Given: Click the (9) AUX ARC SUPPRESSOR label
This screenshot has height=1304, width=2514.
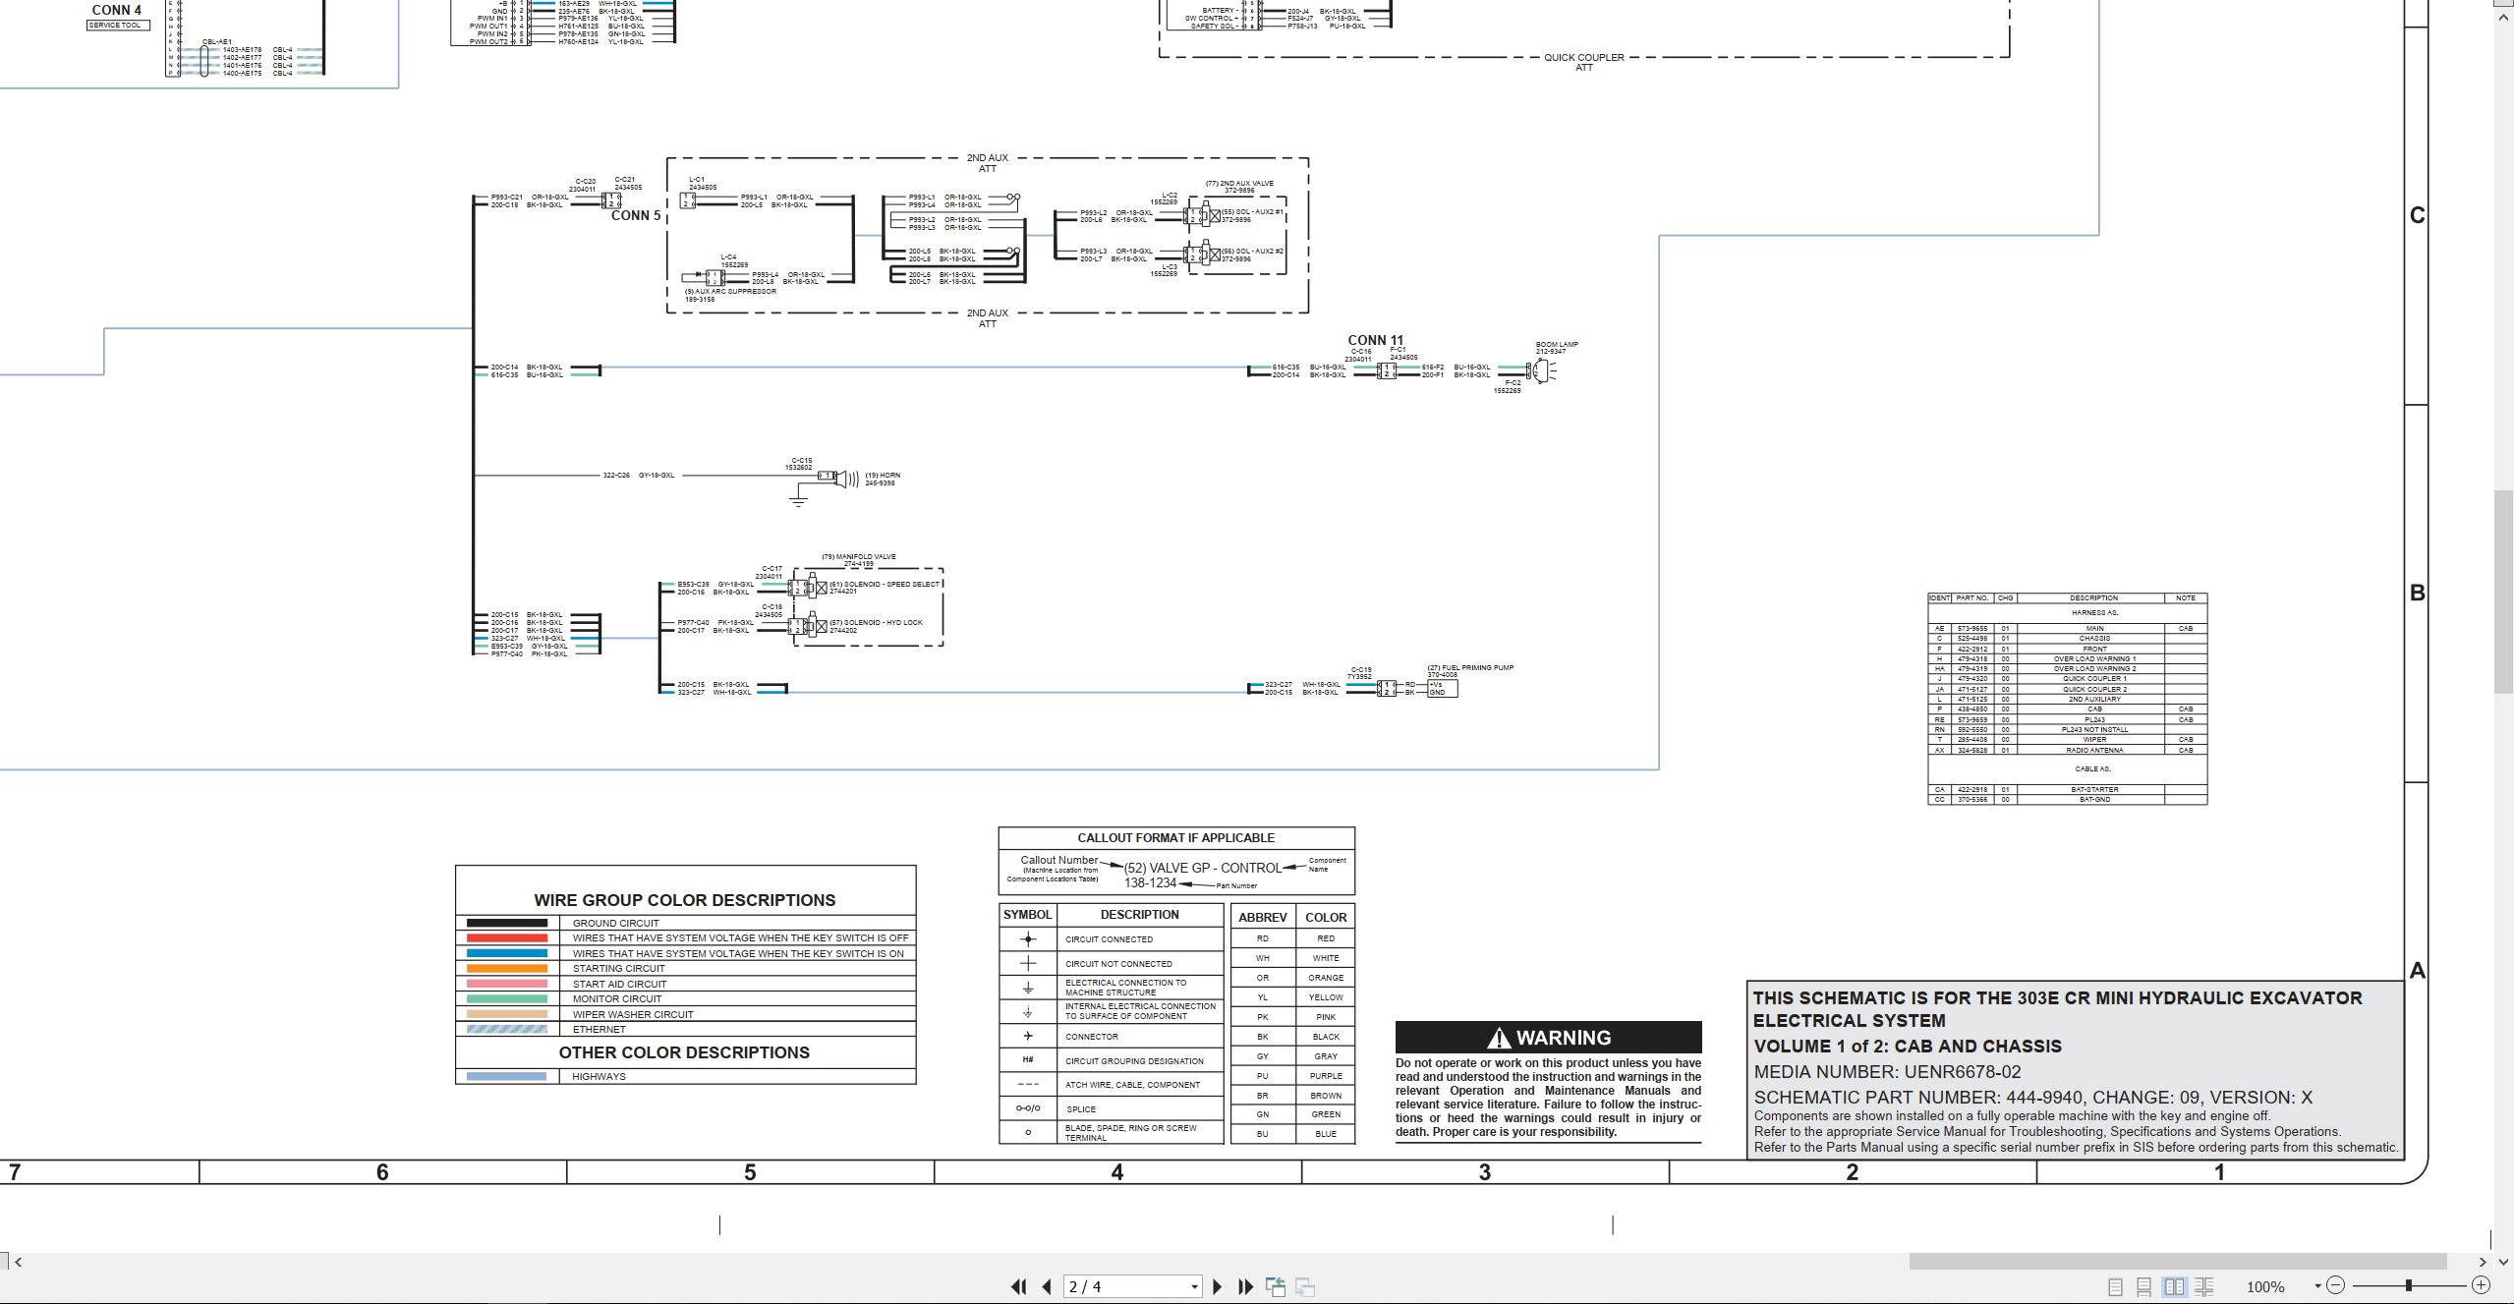Looking at the screenshot, I should coord(730,291).
